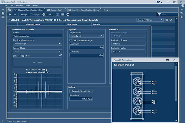Image resolution: width=185 pixels, height=123 pixels.
Task: Collapse the cDAQ1 slot 2 module section
Action: click(9, 20)
